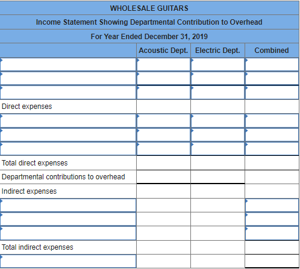
Task: Select Combined cell just above Total direct expenses
Action: pyautogui.click(x=272, y=149)
